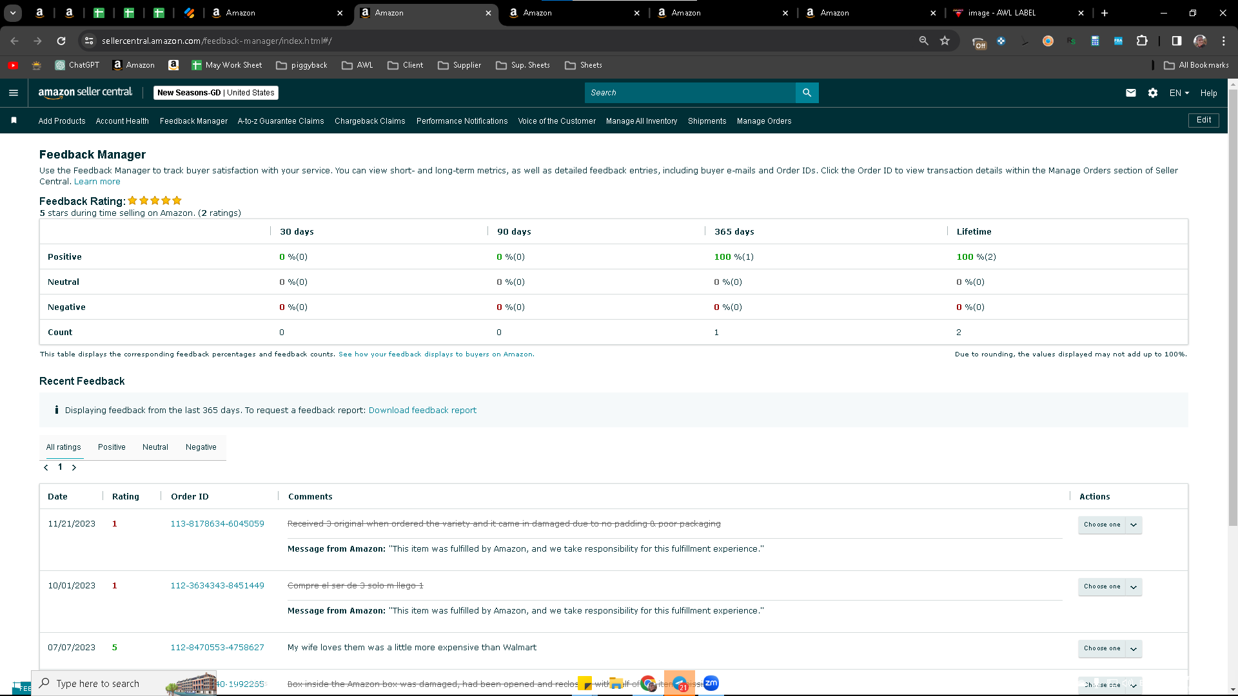The image size is (1238, 696).
Task: Expand the Supplier bookmarks folder
Action: click(460, 65)
